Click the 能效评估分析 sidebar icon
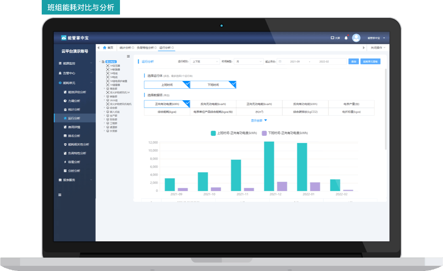 [x=65, y=92]
